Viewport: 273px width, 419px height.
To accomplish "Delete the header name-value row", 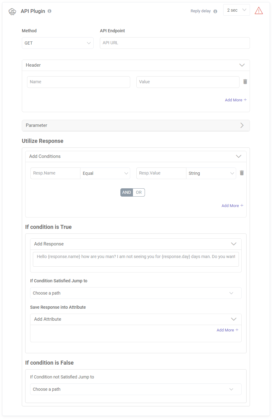I will pyautogui.click(x=245, y=82).
